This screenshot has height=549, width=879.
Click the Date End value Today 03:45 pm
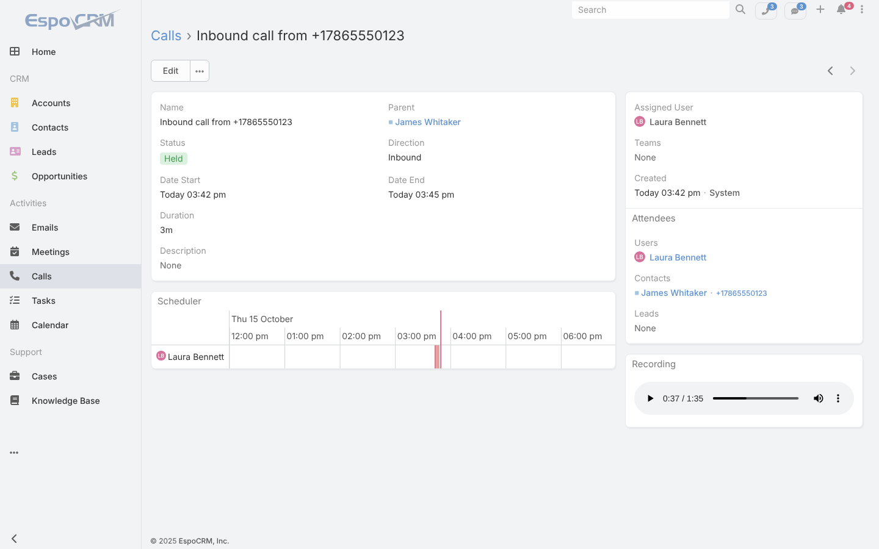click(x=421, y=195)
